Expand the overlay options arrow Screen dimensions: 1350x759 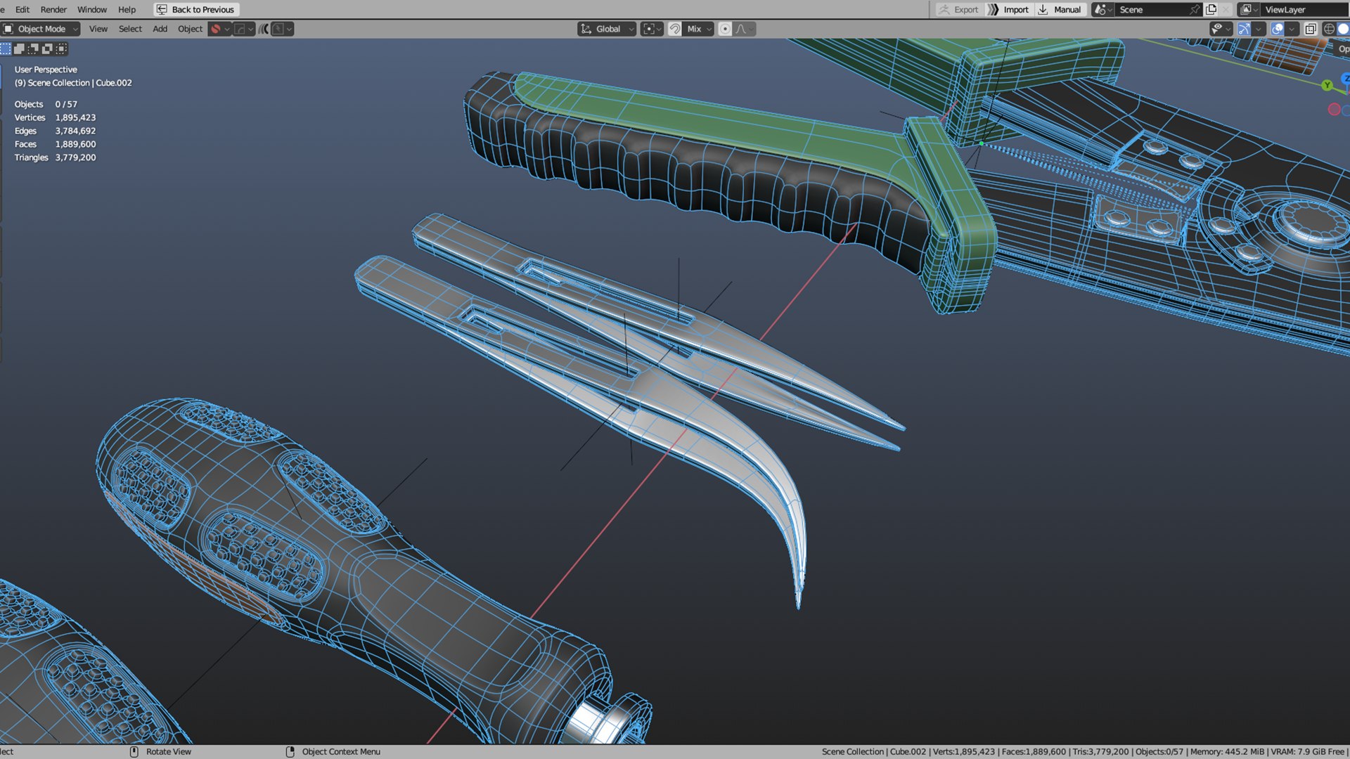click(x=1292, y=29)
